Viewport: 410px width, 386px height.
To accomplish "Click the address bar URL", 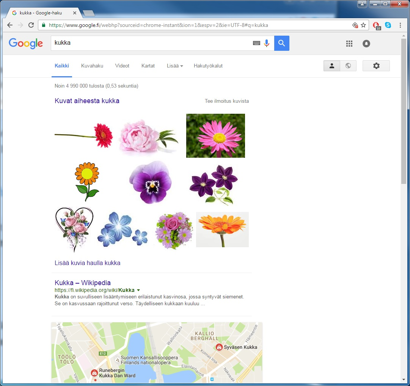I will coord(159,25).
